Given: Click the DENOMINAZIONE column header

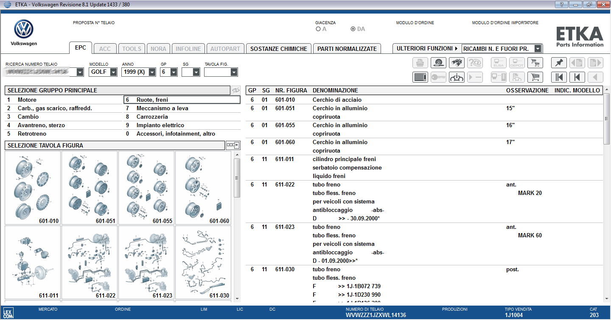Looking at the screenshot, I should coord(335,90).
